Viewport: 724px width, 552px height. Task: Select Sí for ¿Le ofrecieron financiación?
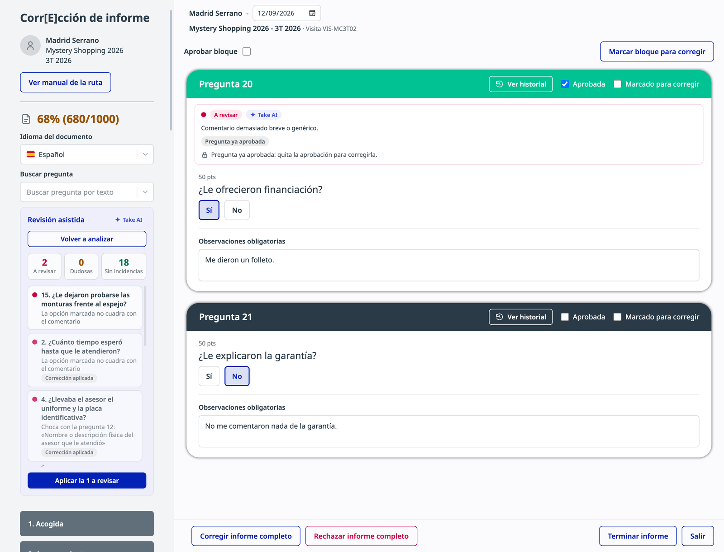(x=209, y=210)
